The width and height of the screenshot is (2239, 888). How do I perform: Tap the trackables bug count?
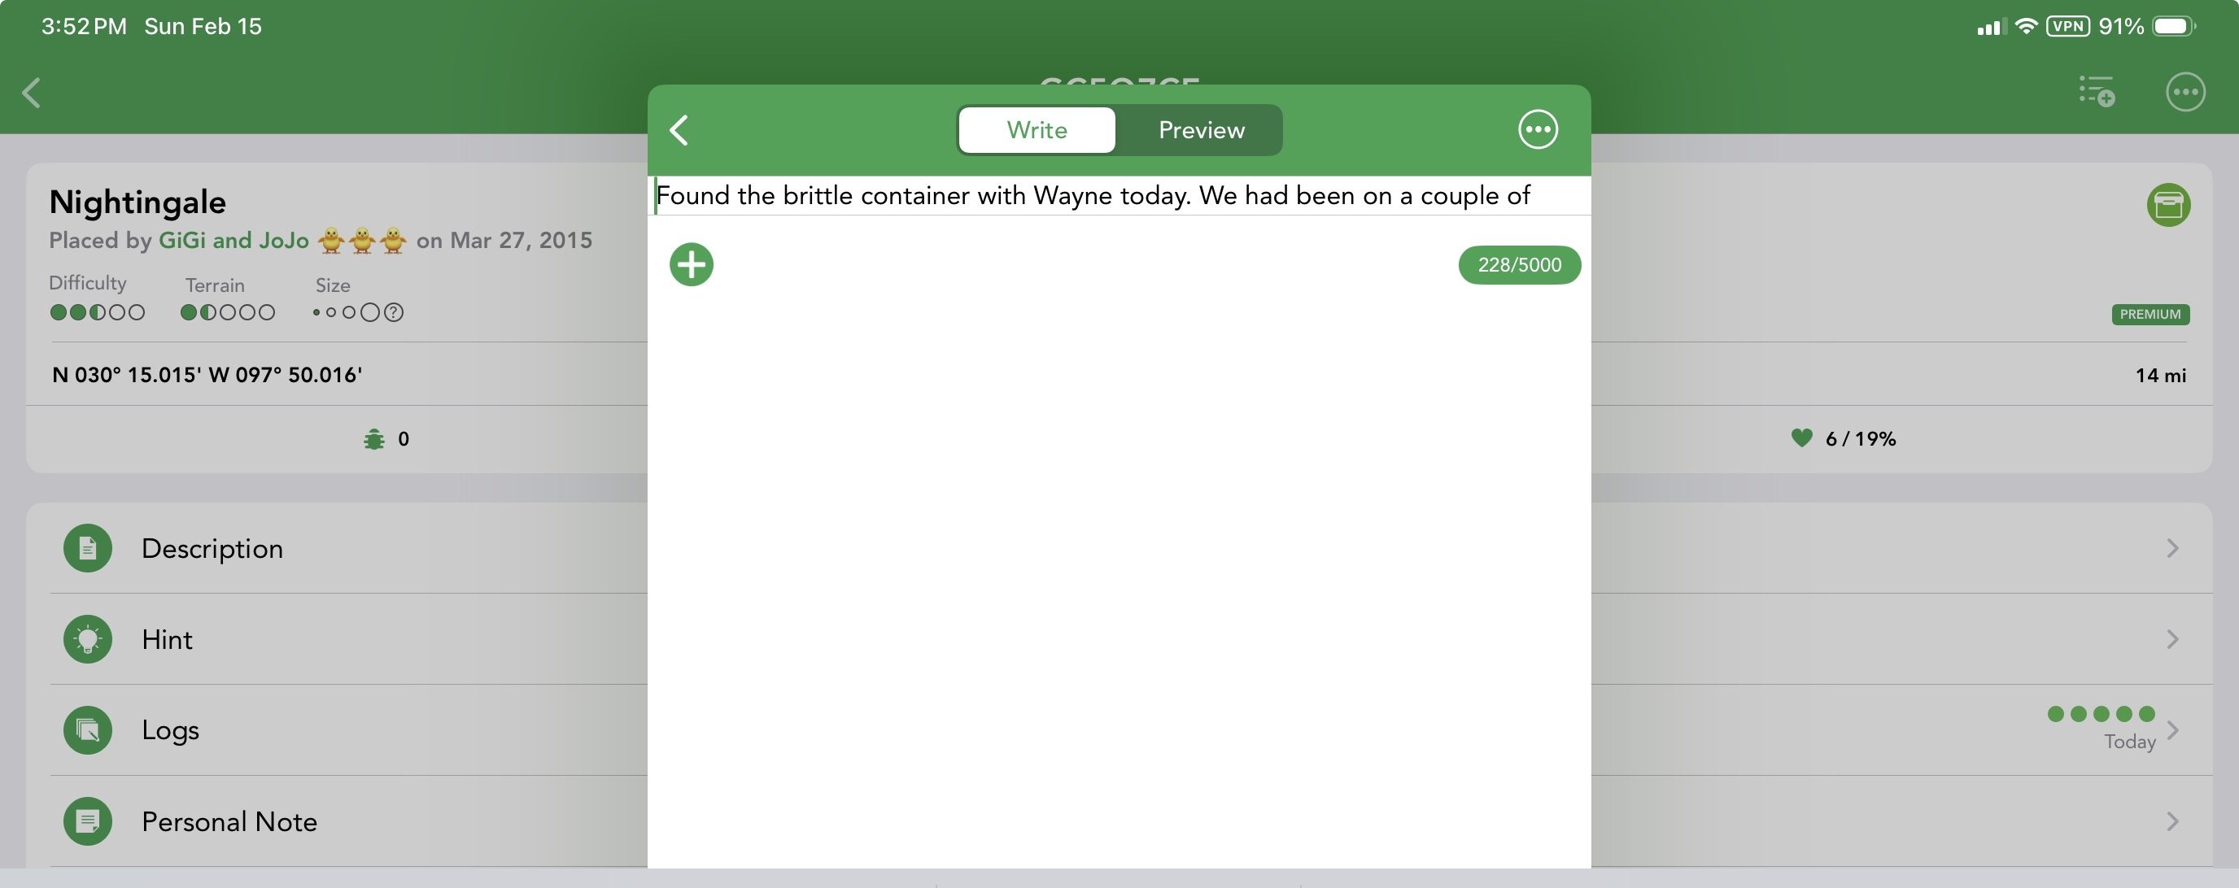pos(386,440)
